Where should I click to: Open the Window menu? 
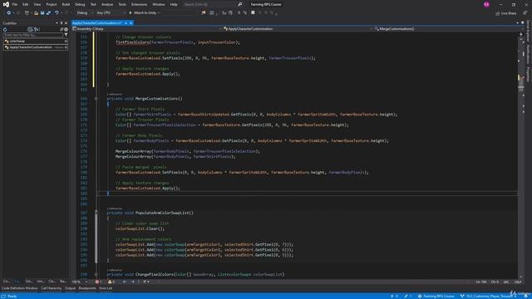click(x=159, y=4)
